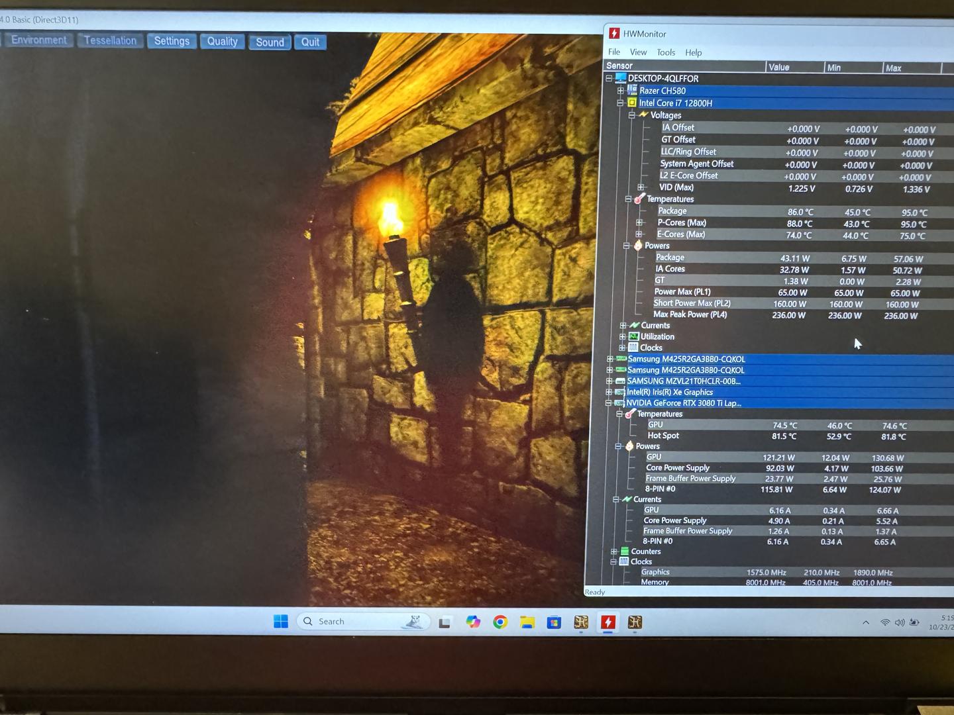Click the Wi-Fi icon in the system tray

[x=884, y=622]
